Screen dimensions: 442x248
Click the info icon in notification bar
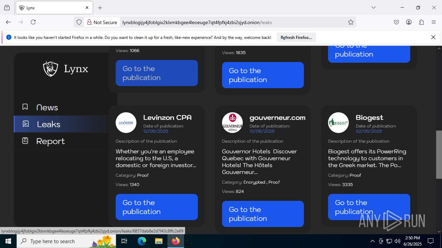(9, 37)
